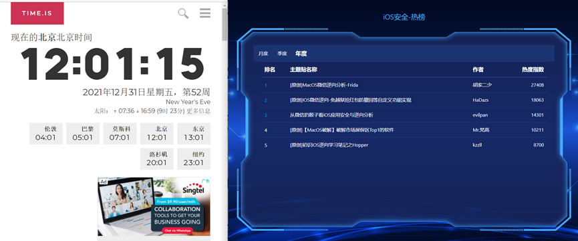Click the 热度指数 column header
Image resolution: width=578 pixels, height=241 pixels.
pyautogui.click(x=533, y=69)
